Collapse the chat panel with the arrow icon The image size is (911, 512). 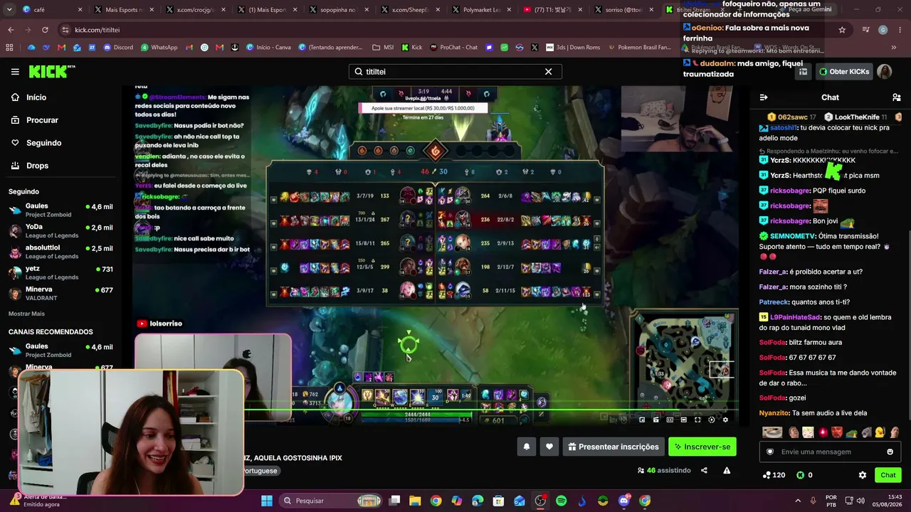coord(764,97)
